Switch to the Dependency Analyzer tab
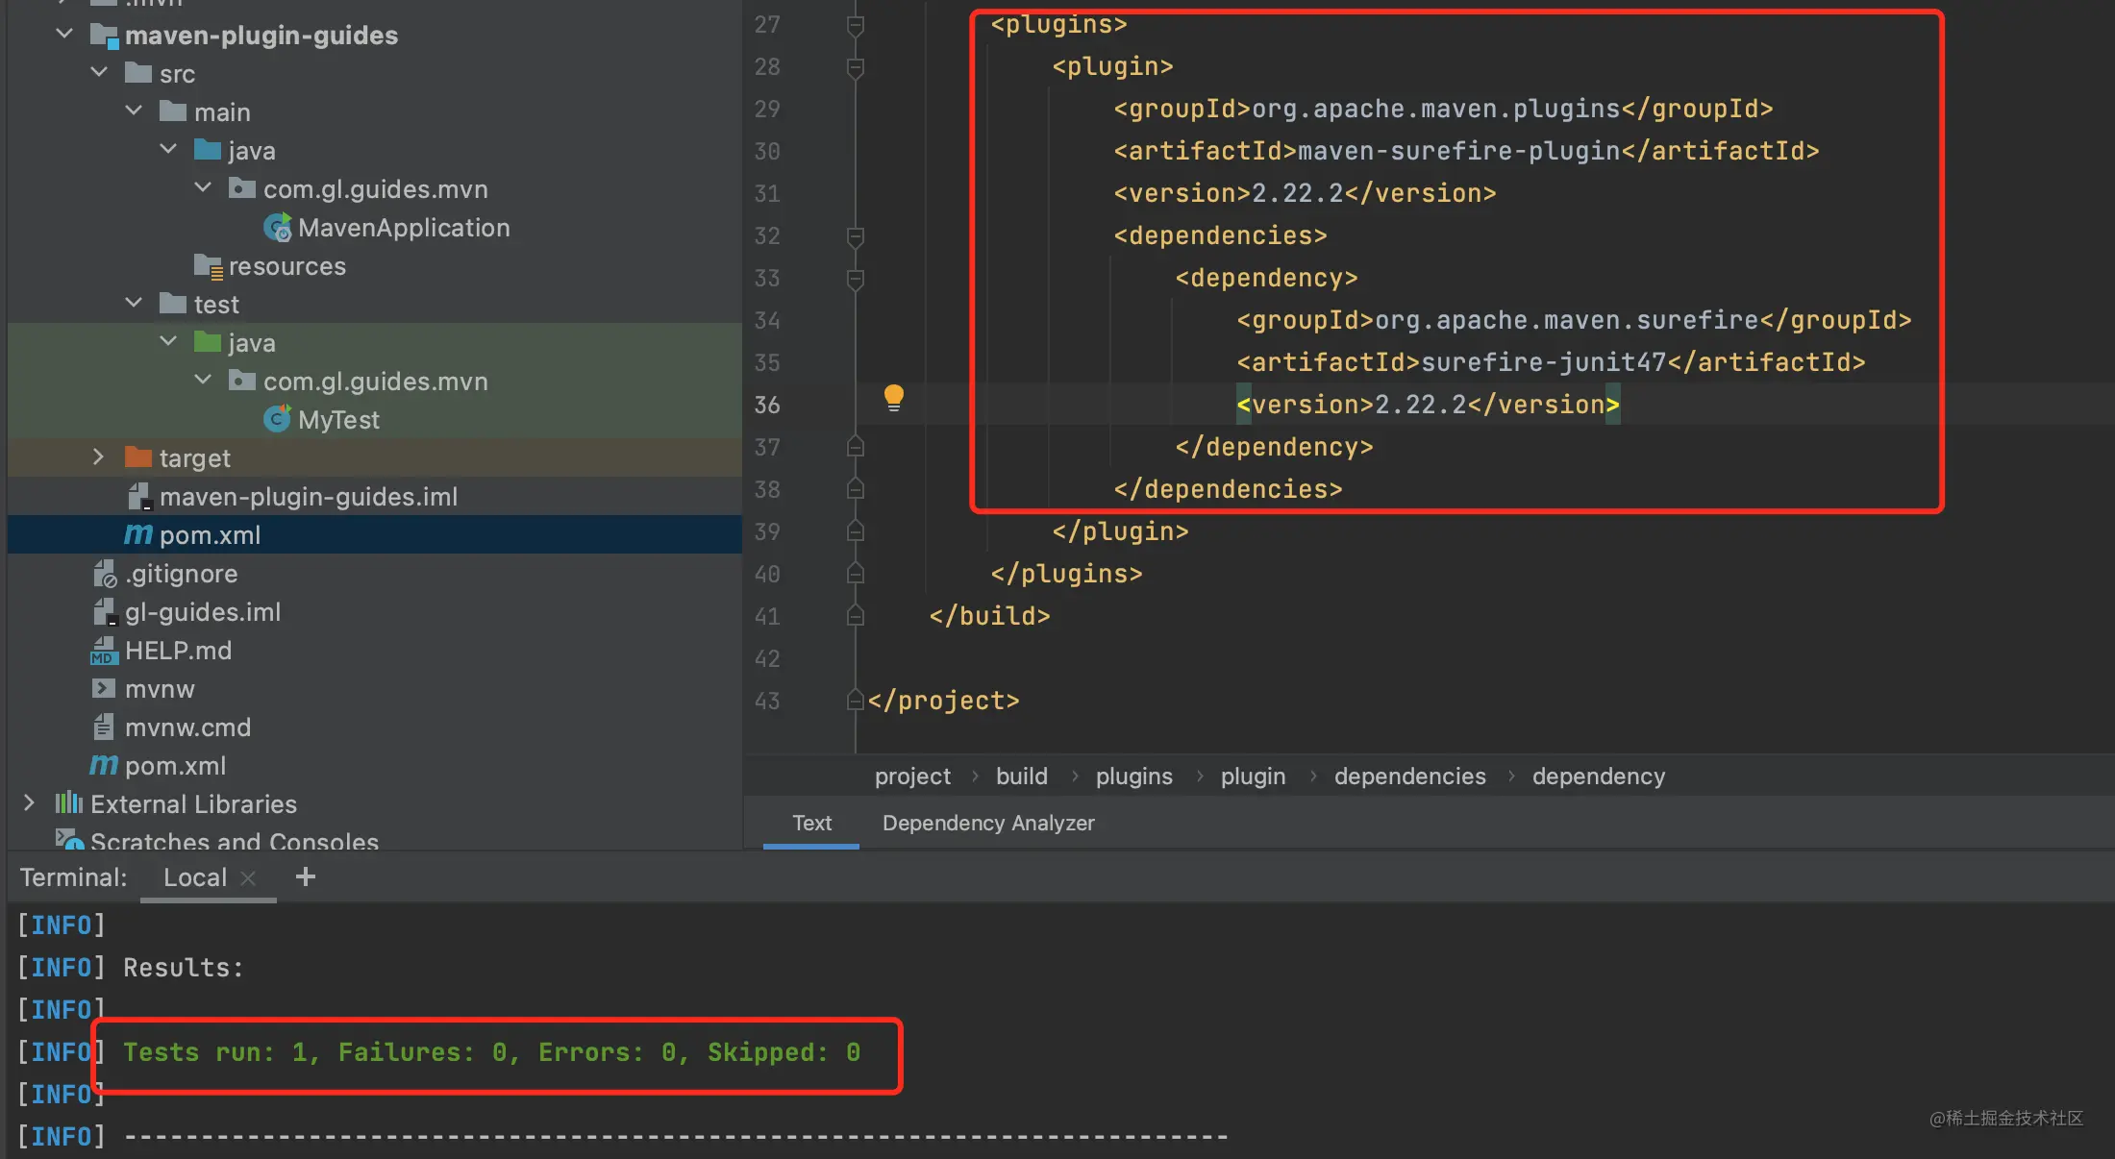Screen dimensions: 2115x1159 click(x=988, y=823)
